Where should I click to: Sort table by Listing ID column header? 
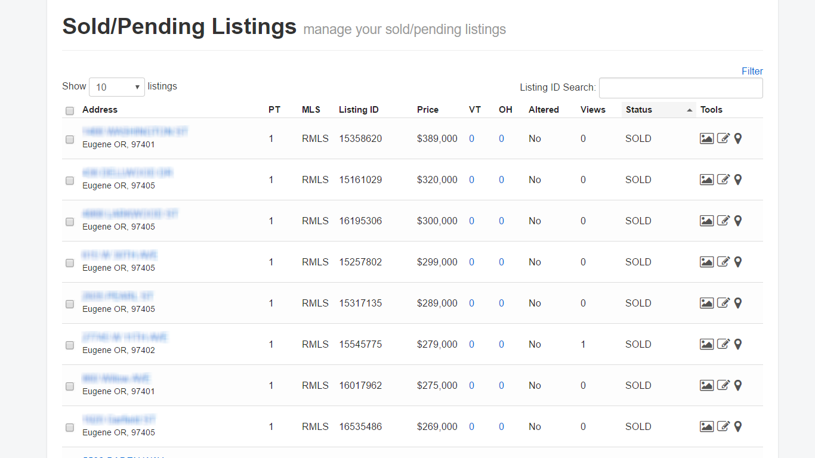click(359, 110)
